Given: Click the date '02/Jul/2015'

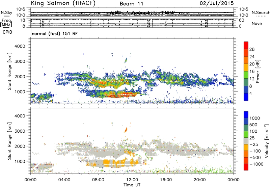Looking at the screenshot, I should (x=217, y=3).
